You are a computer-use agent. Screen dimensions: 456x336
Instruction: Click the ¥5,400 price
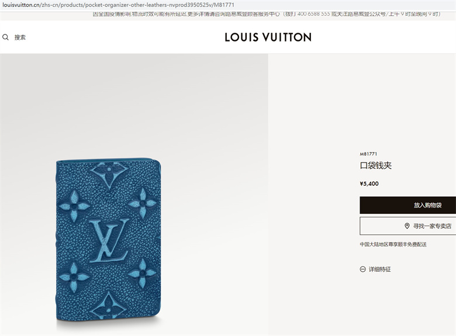(369, 183)
